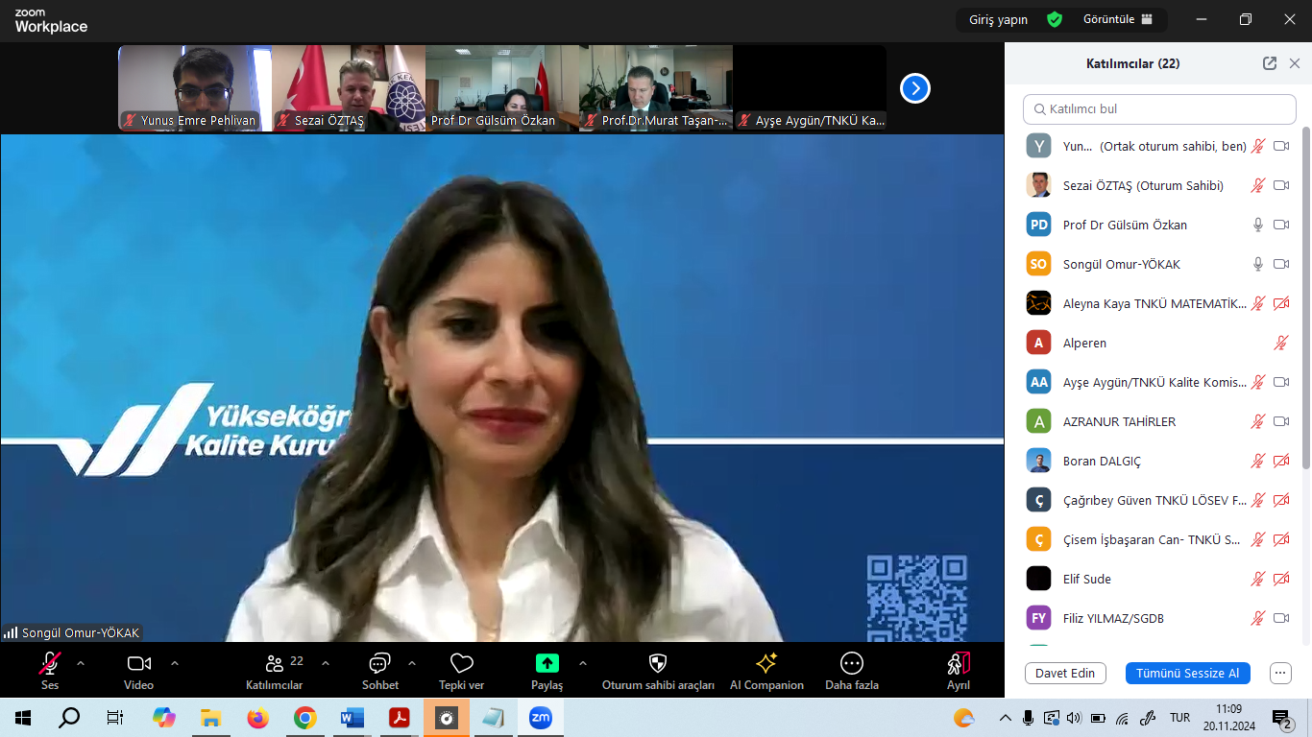Click Boran DALGIÇ avatar in list
This screenshot has width=1312, height=737.
(1038, 461)
